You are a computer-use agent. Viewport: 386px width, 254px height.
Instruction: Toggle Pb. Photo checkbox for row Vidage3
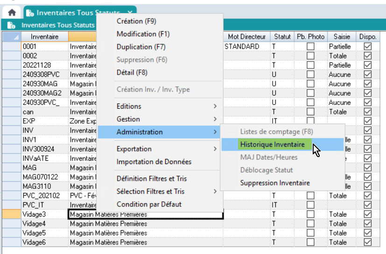[x=310, y=214]
